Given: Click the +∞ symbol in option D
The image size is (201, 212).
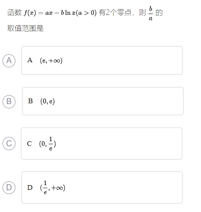Looking at the screenshot, I should [x=57, y=188].
